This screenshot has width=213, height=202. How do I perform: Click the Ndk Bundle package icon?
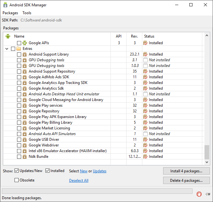pyautogui.click(x=25, y=157)
